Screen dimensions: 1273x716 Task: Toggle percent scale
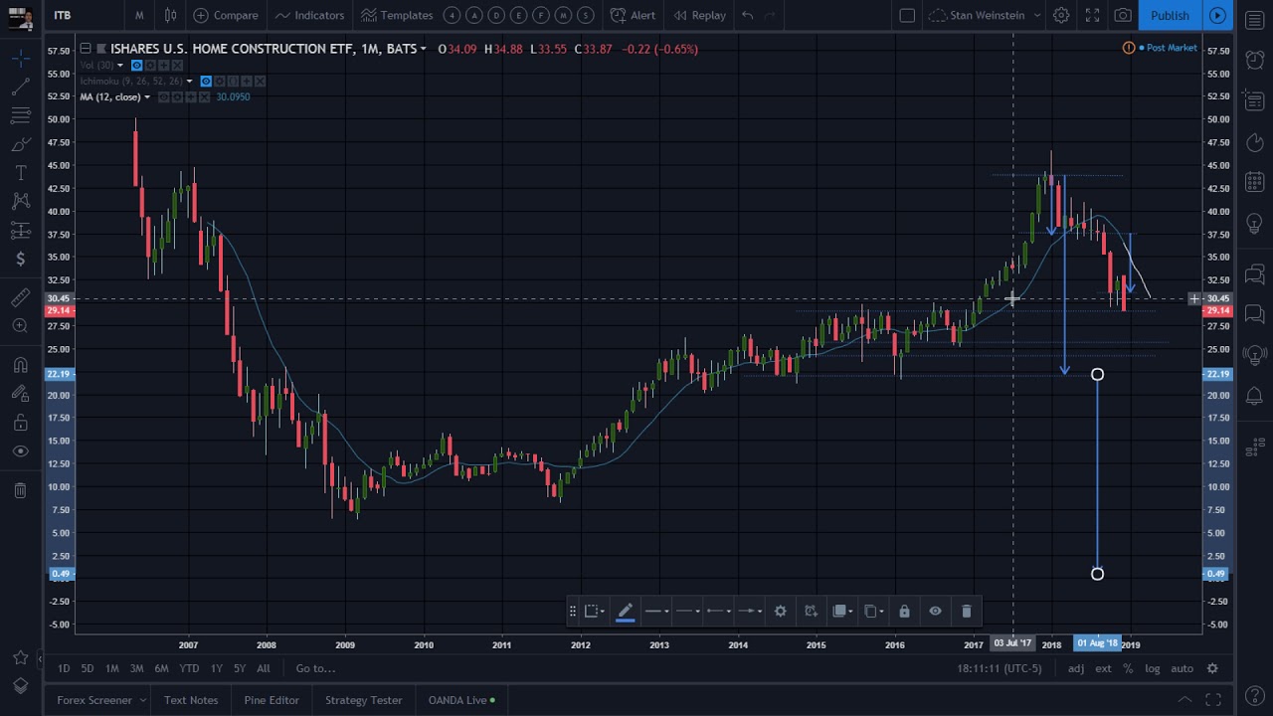1128,668
